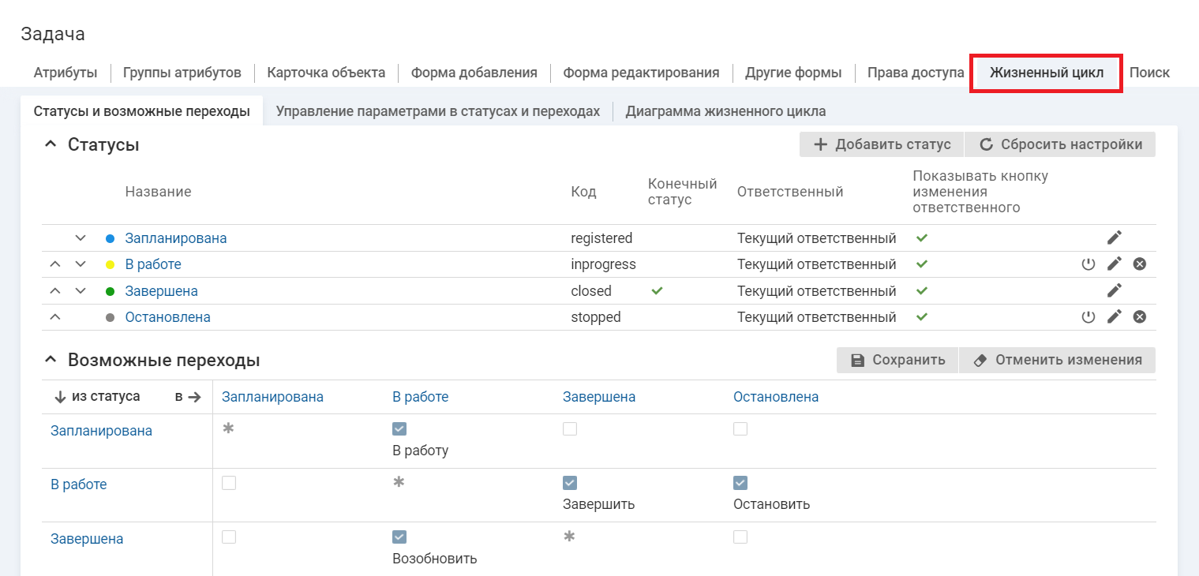Click the Сбросить настройки button

point(1060,144)
